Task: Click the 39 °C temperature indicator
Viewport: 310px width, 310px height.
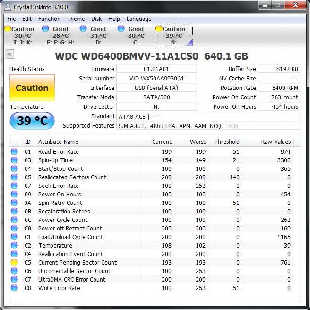Action: coord(32,121)
